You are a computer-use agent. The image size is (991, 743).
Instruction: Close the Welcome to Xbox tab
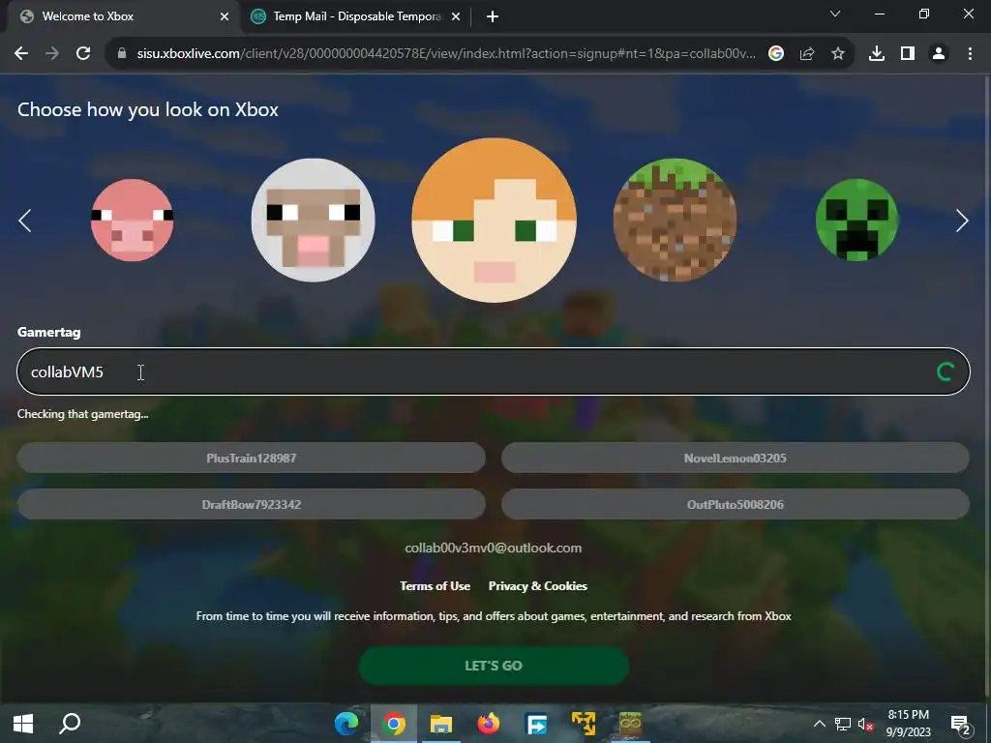tap(225, 16)
